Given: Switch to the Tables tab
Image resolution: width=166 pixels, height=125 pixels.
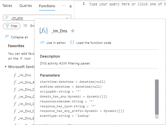Looking at the screenshot, I should click(7, 6).
